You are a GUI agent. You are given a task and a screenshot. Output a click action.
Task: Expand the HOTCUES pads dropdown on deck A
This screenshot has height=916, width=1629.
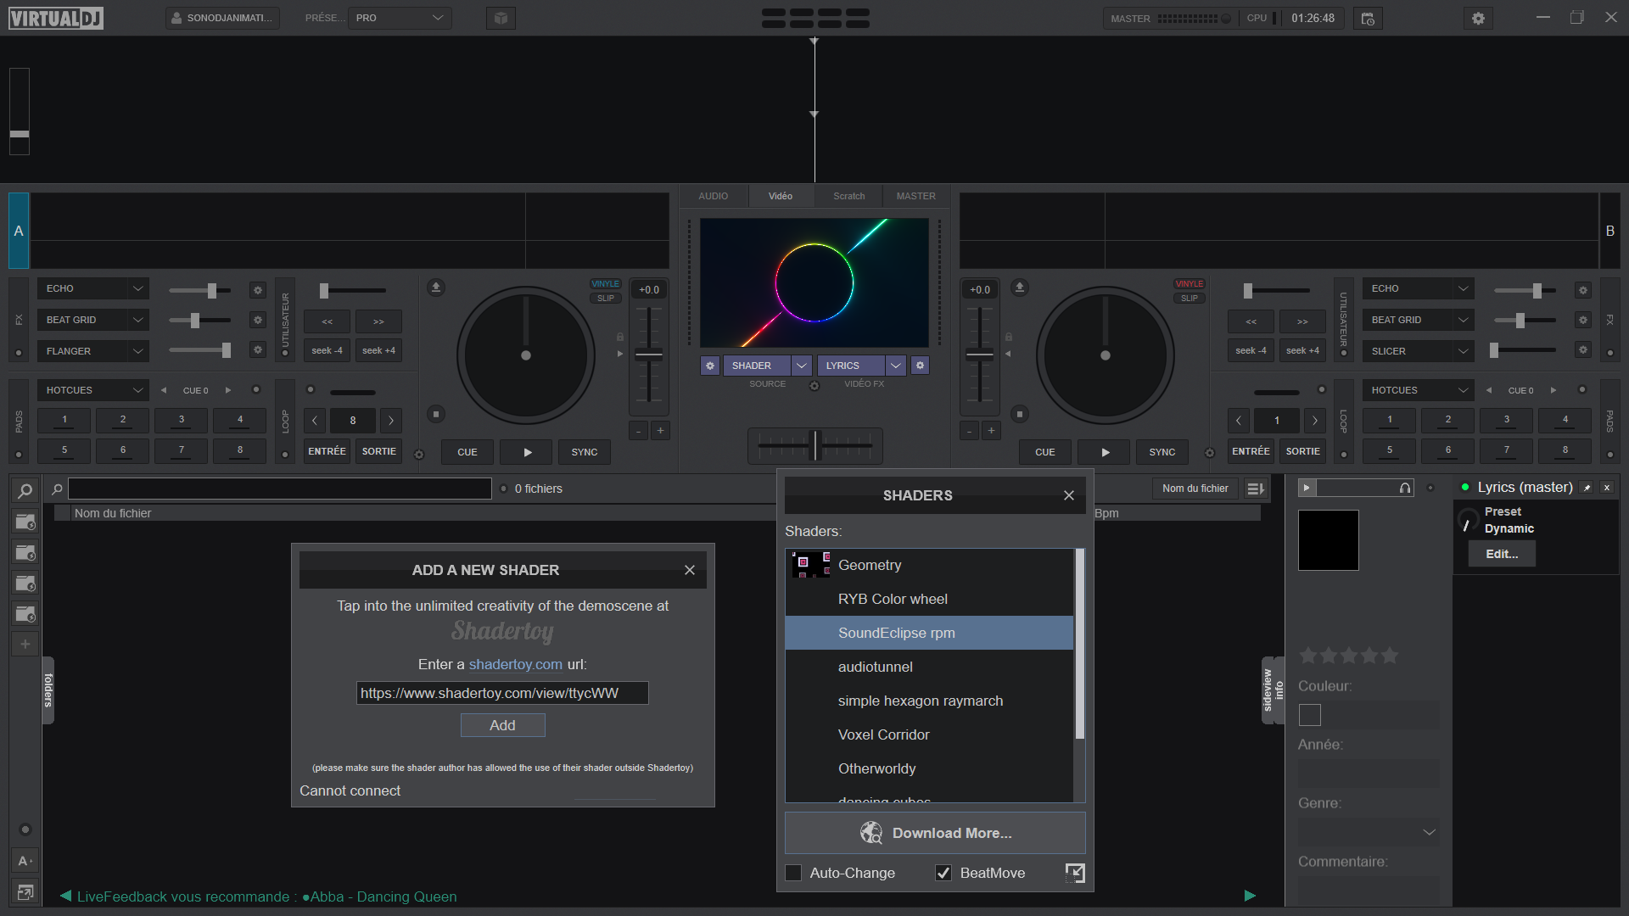click(x=137, y=390)
